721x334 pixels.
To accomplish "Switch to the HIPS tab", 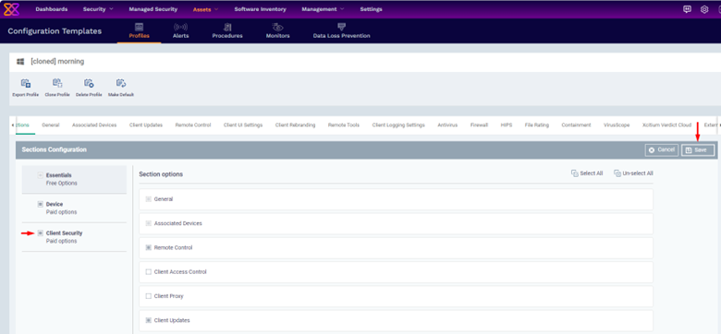I will coord(507,125).
